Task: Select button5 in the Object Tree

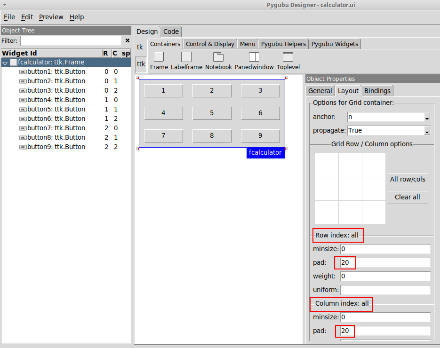Action: 56,109
